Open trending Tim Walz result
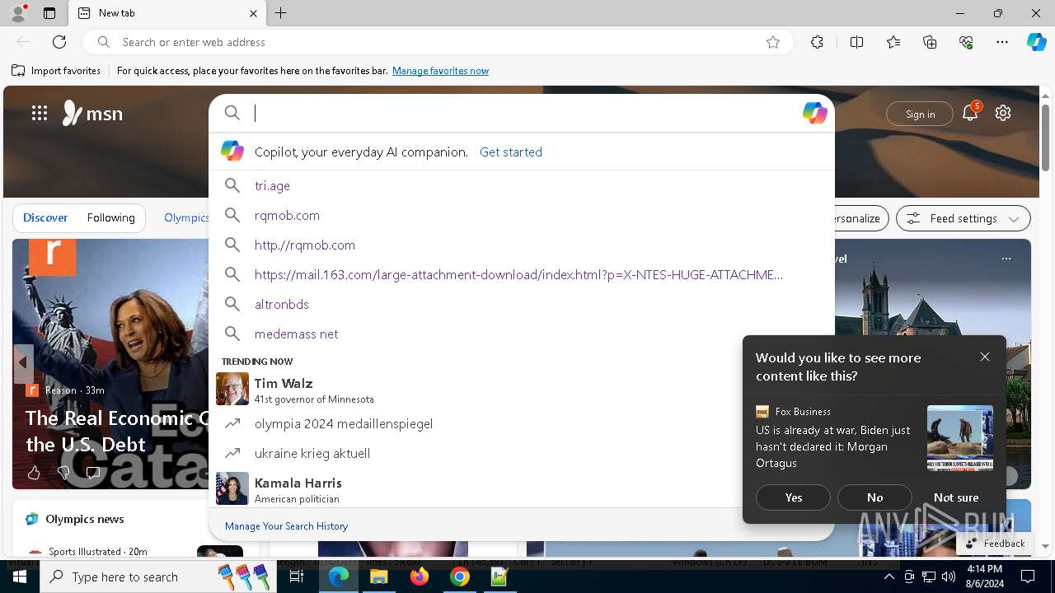 pos(476,390)
